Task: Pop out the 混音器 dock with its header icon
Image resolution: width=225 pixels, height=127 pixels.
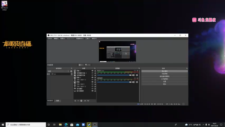Action: coord(139,68)
